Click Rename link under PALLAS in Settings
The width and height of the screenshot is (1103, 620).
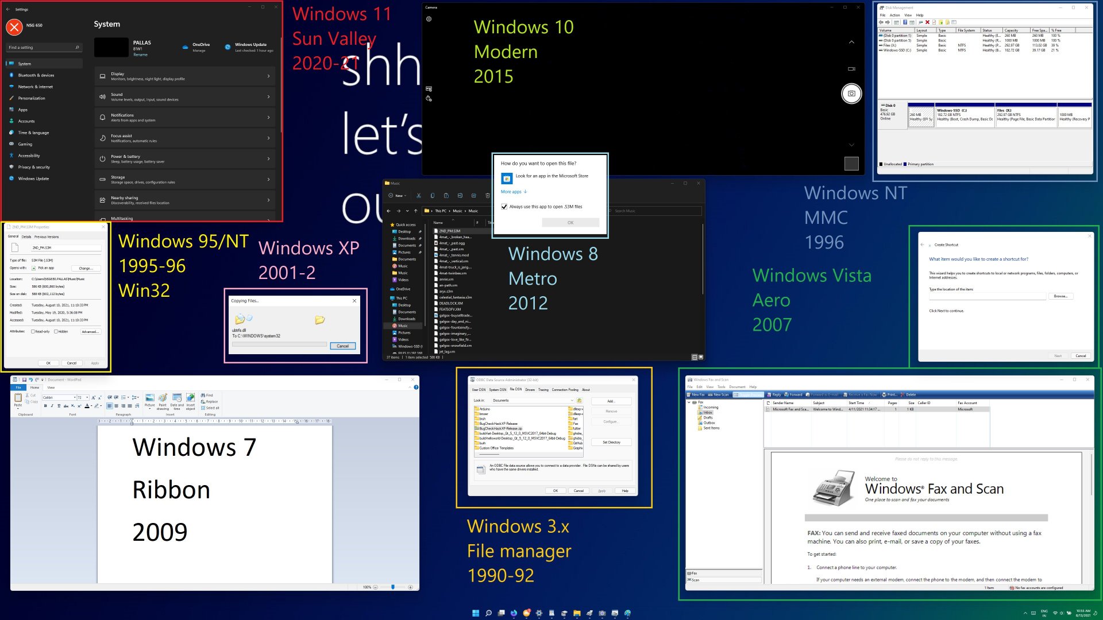tap(140, 55)
